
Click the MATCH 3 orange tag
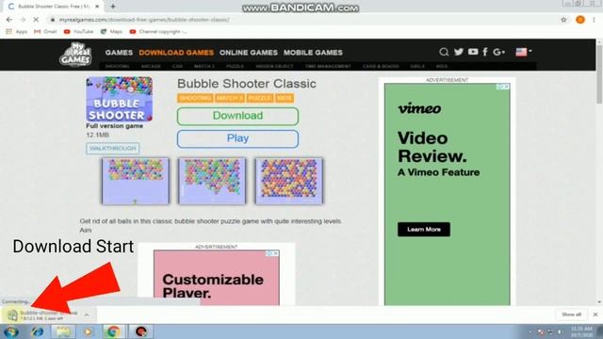tap(230, 98)
